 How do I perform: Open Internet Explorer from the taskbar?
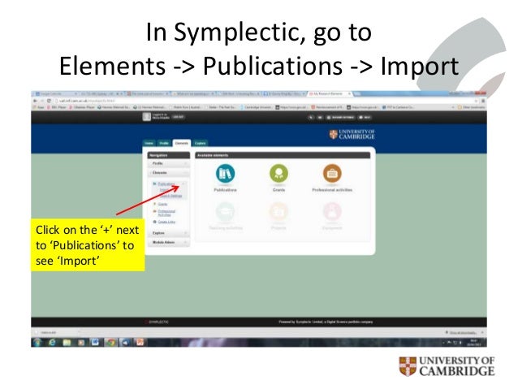[x=52, y=343]
